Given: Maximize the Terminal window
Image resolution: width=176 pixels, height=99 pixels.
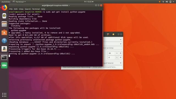Looking at the screenshot, I should point(98,5).
